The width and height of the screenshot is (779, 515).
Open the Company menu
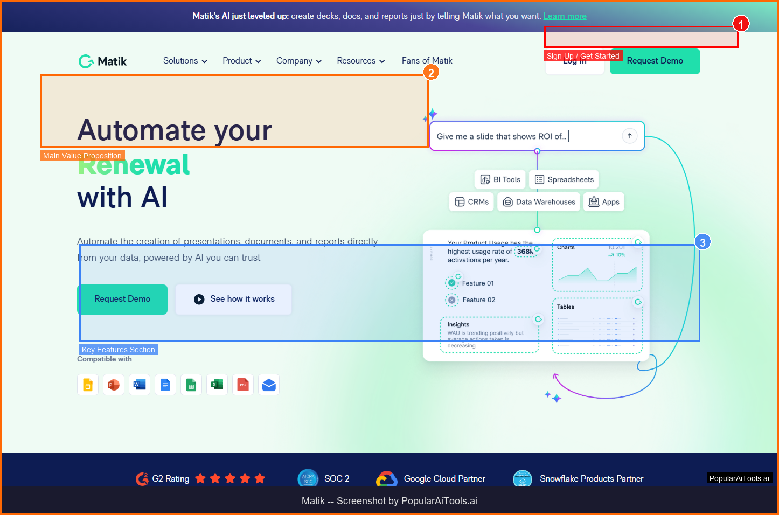pyautogui.click(x=299, y=61)
